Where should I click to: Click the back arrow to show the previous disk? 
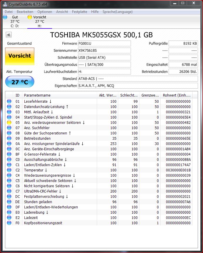point(9,35)
